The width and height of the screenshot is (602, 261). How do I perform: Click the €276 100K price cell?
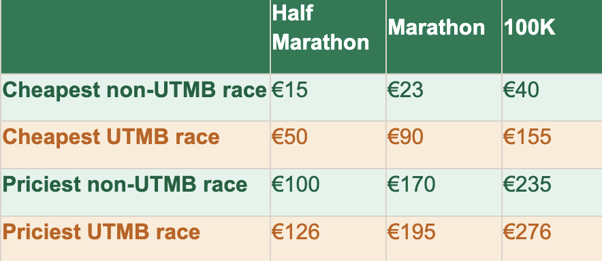(552, 239)
